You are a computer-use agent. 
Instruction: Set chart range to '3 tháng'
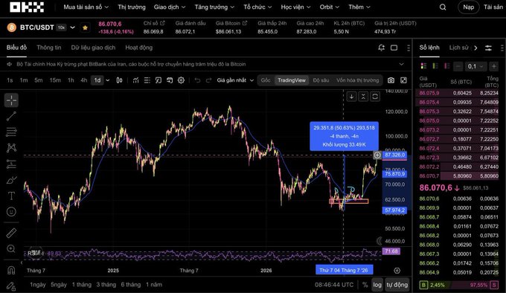point(106,285)
